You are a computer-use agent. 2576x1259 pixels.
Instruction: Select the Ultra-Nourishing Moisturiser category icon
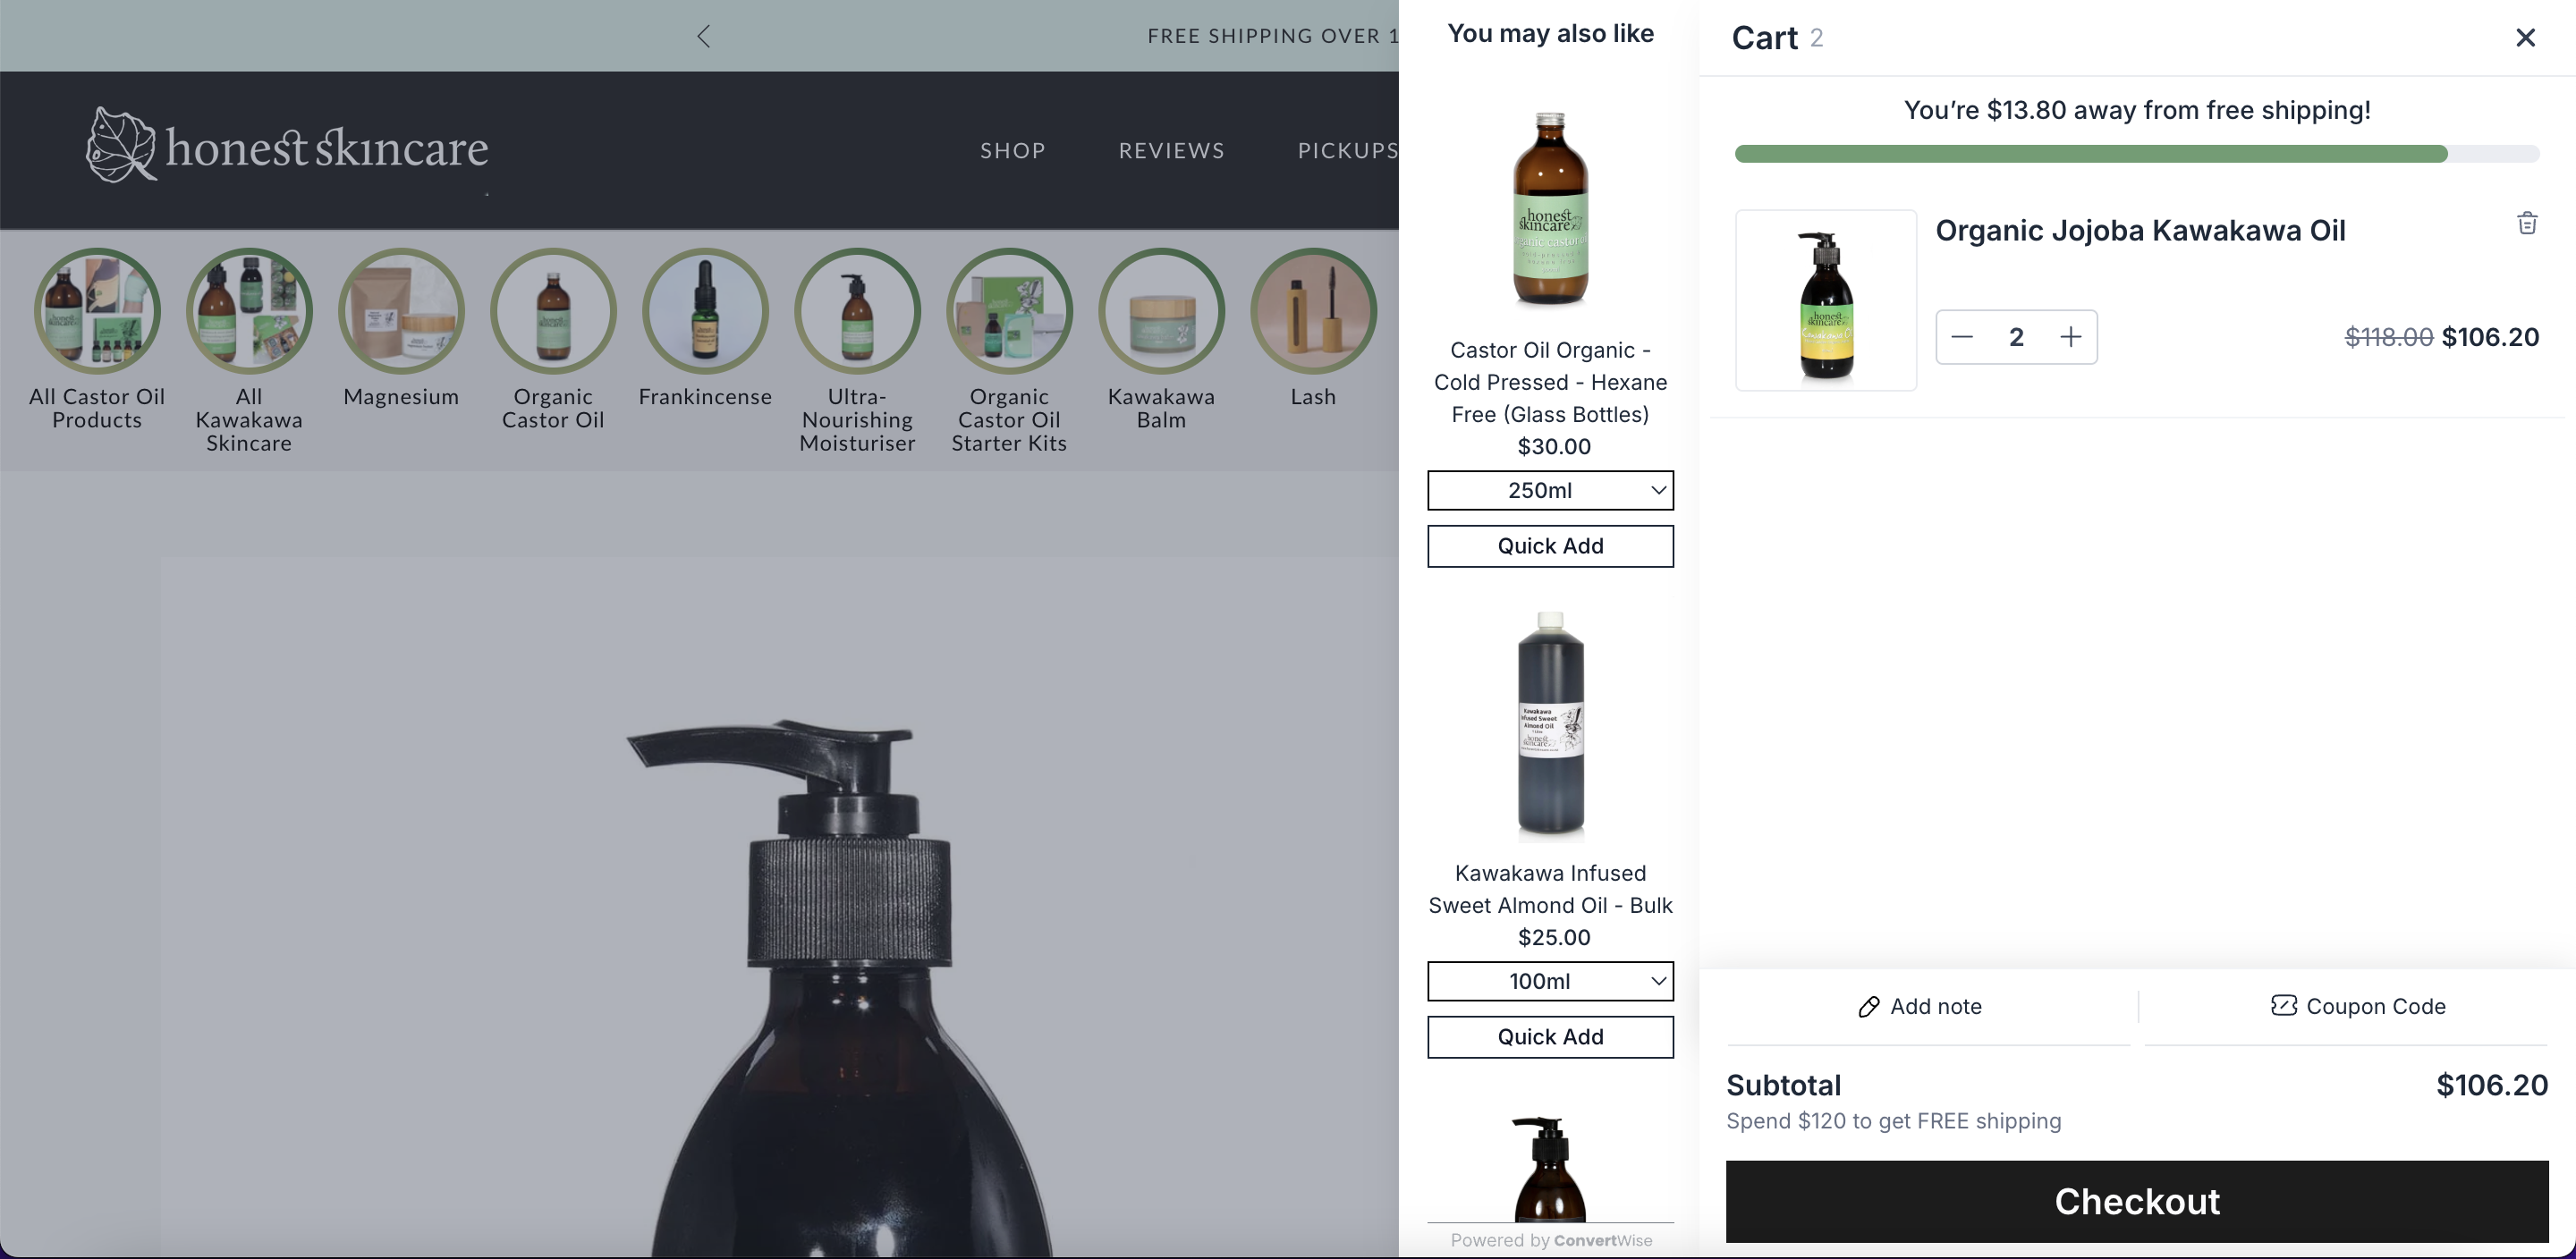point(857,311)
